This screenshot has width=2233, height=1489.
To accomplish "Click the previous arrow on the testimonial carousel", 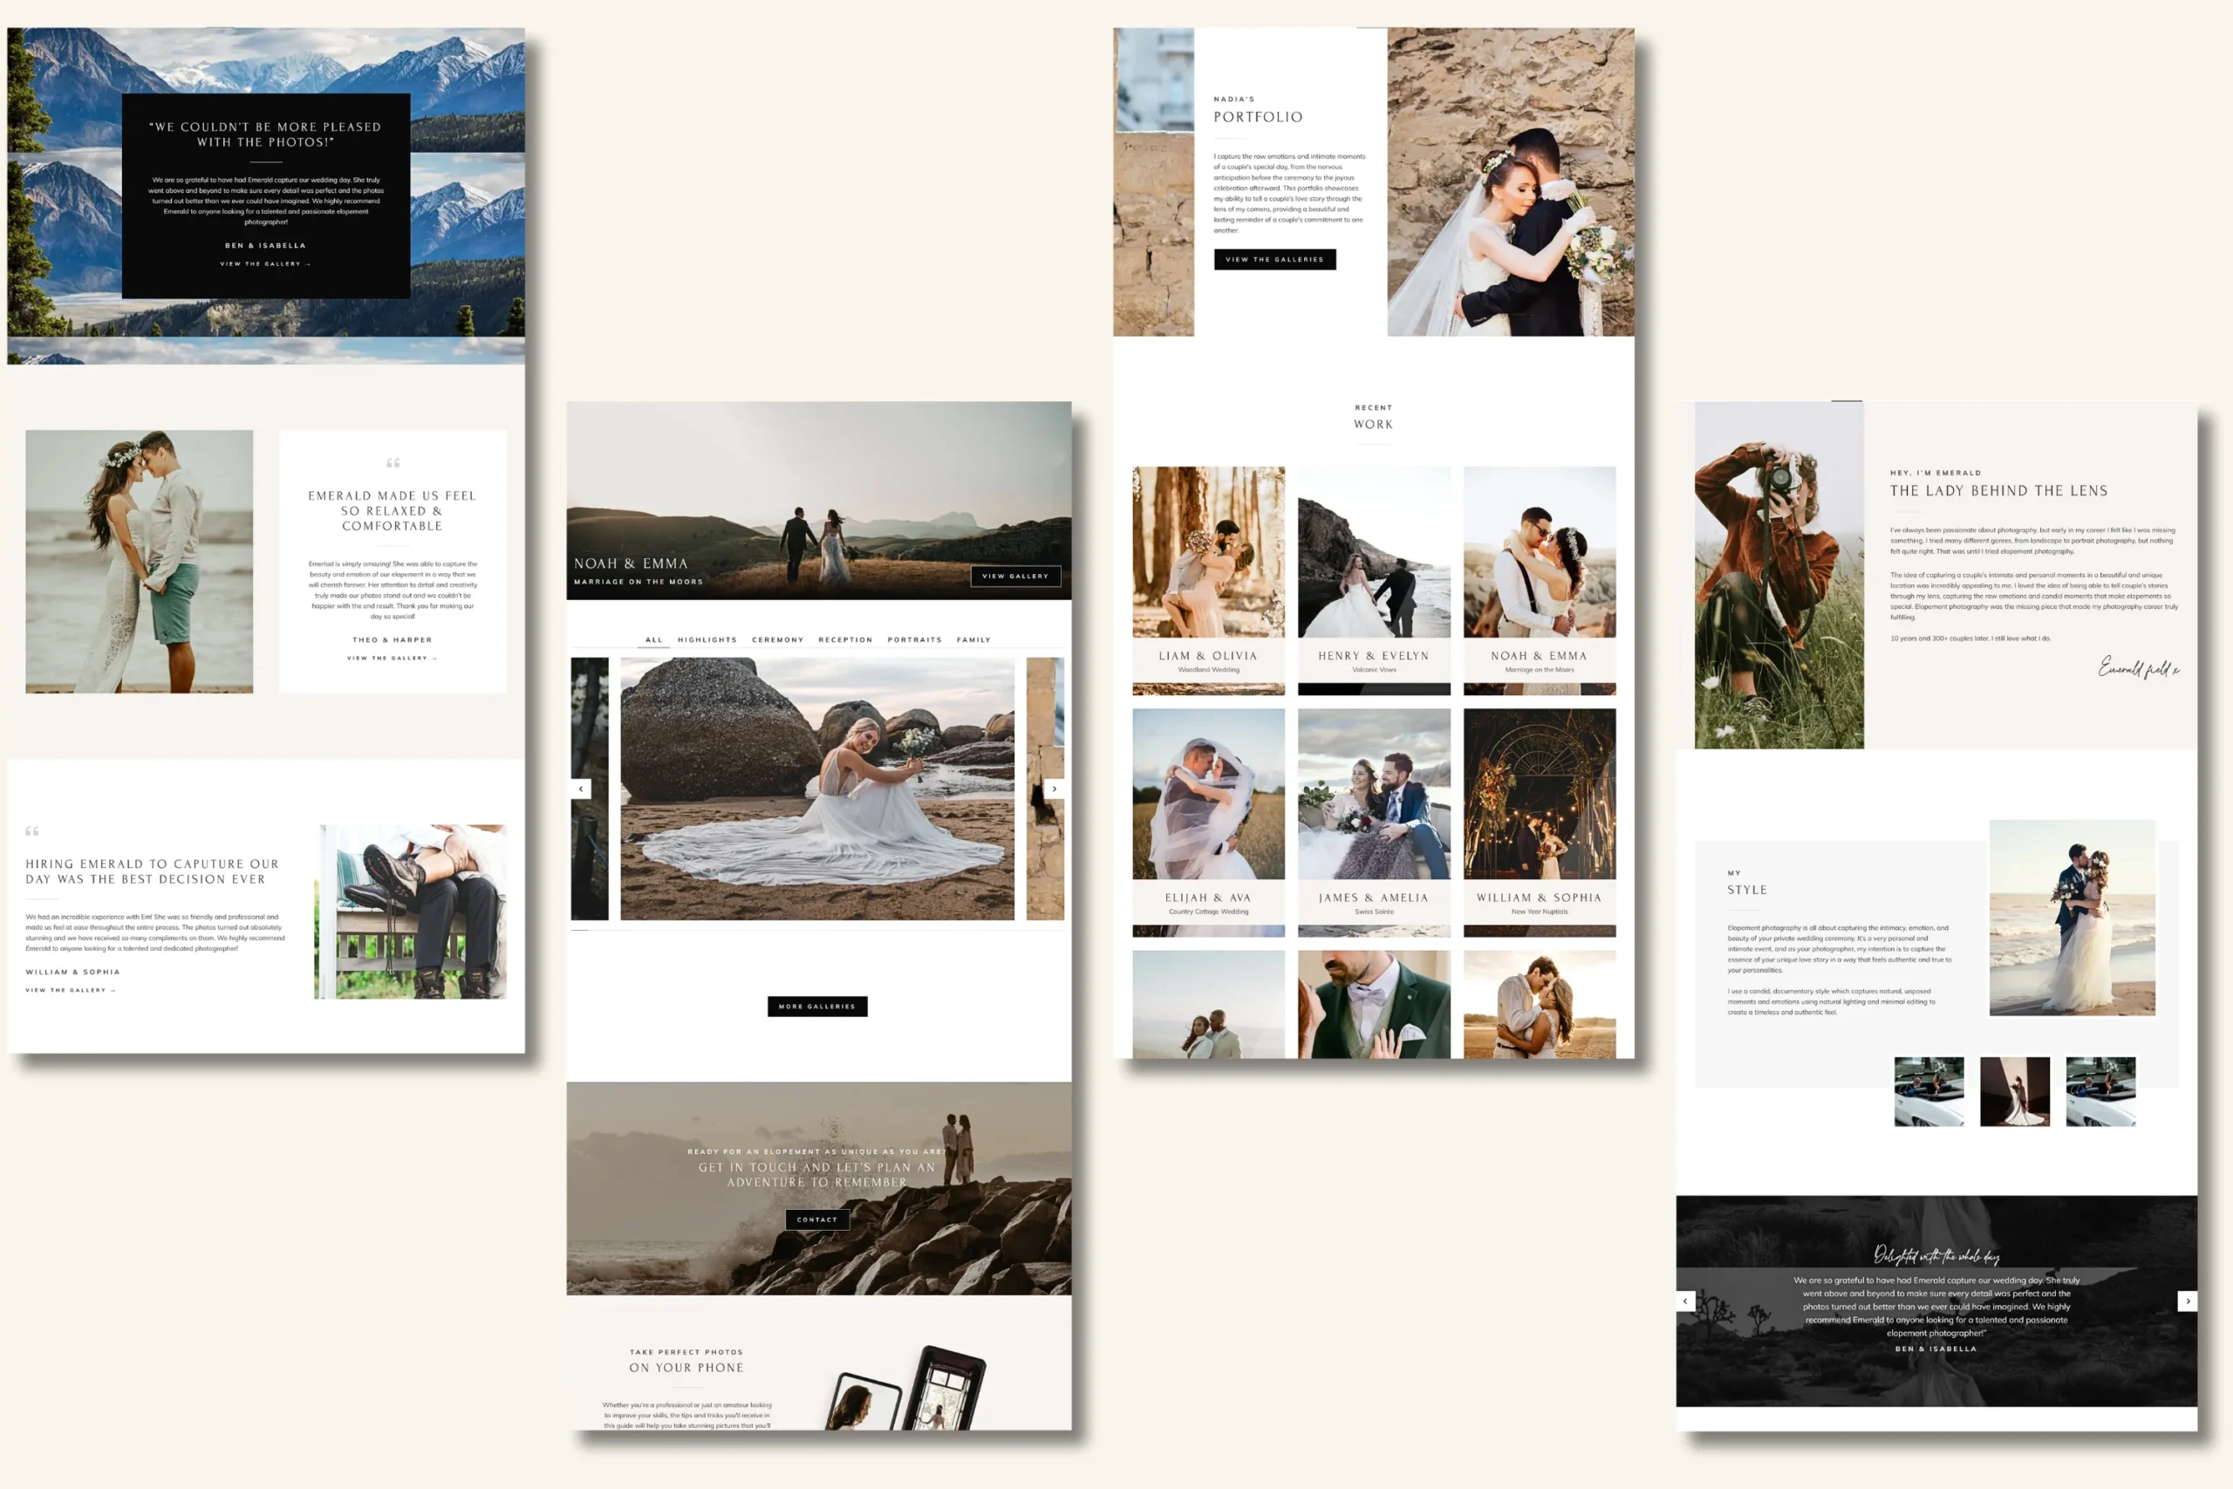I will [1685, 1301].
